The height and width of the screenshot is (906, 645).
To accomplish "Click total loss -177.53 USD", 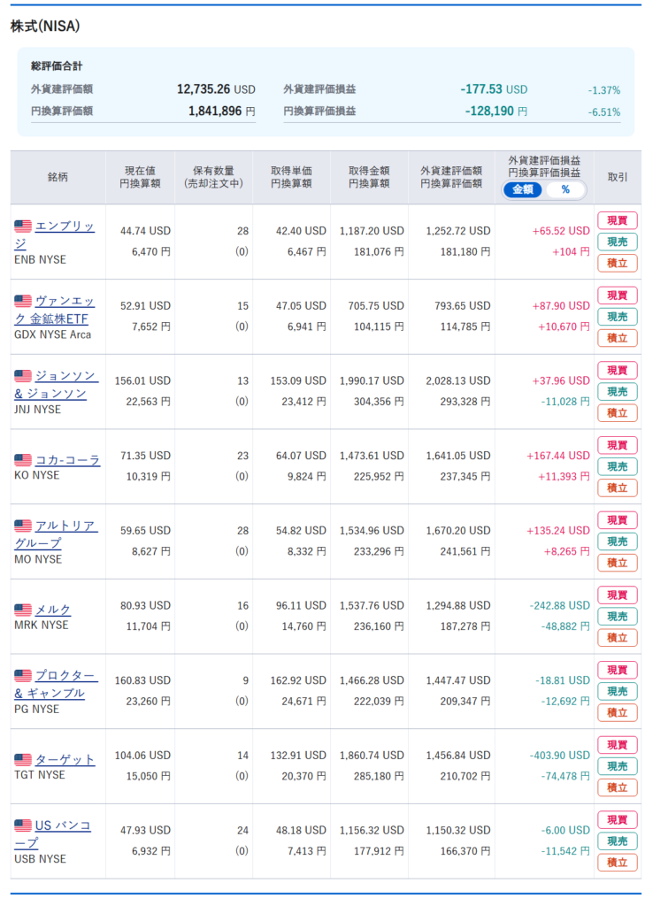I will (495, 89).
